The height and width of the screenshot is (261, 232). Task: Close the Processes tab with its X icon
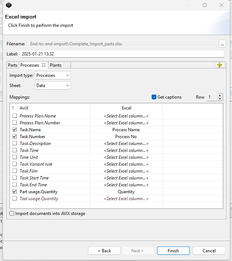tap(44, 65)
